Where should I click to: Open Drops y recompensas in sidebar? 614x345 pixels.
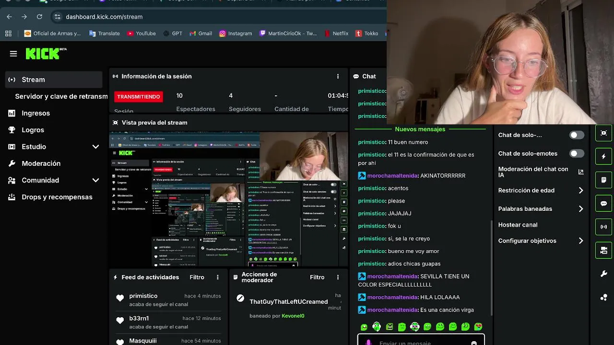[x=57, y=197]
